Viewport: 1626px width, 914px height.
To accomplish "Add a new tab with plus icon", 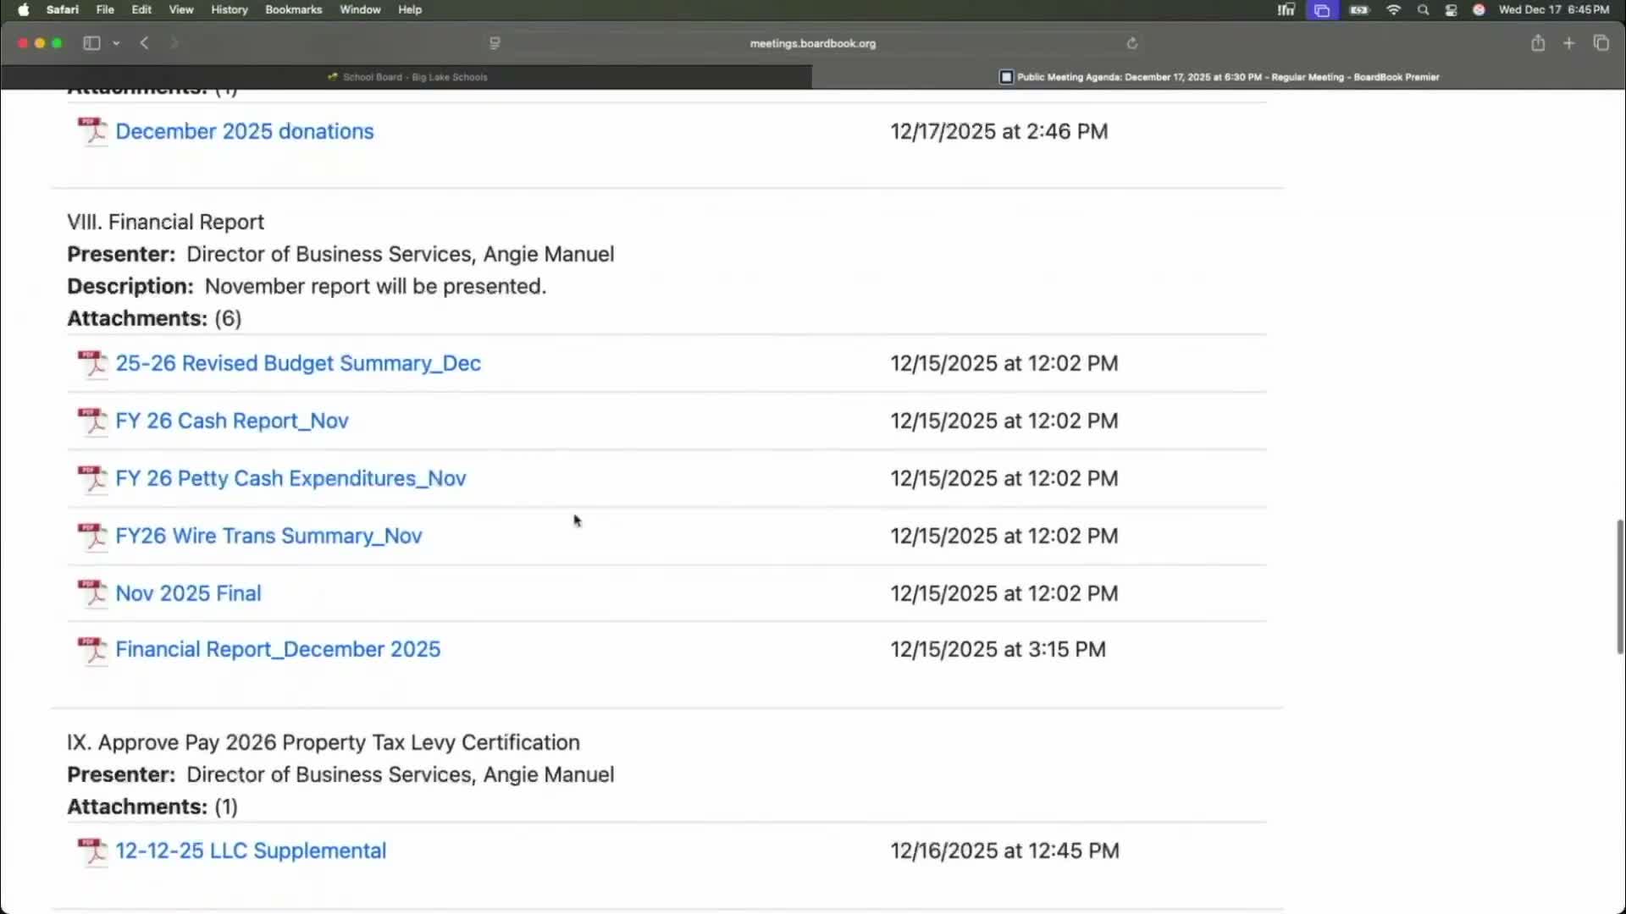I will (1569, 43).
